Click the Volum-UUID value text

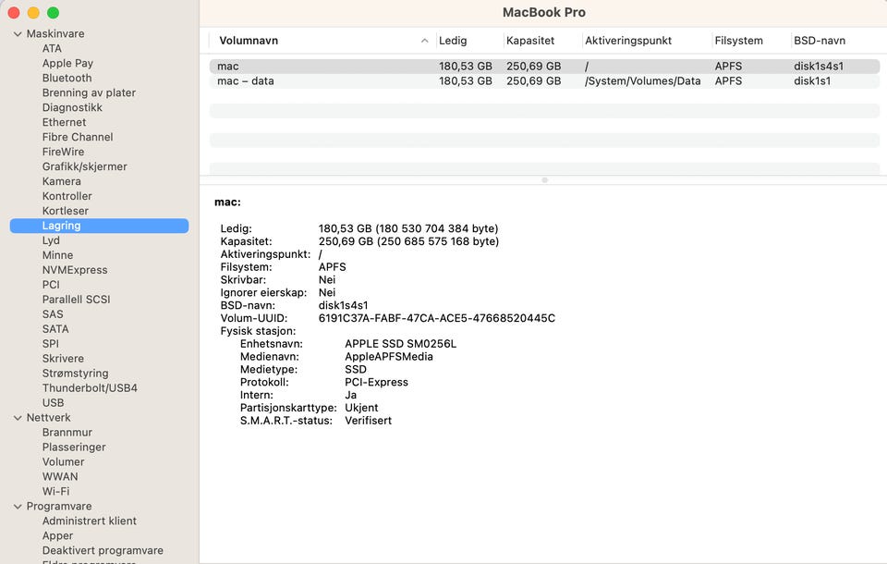tap(437, 318)
